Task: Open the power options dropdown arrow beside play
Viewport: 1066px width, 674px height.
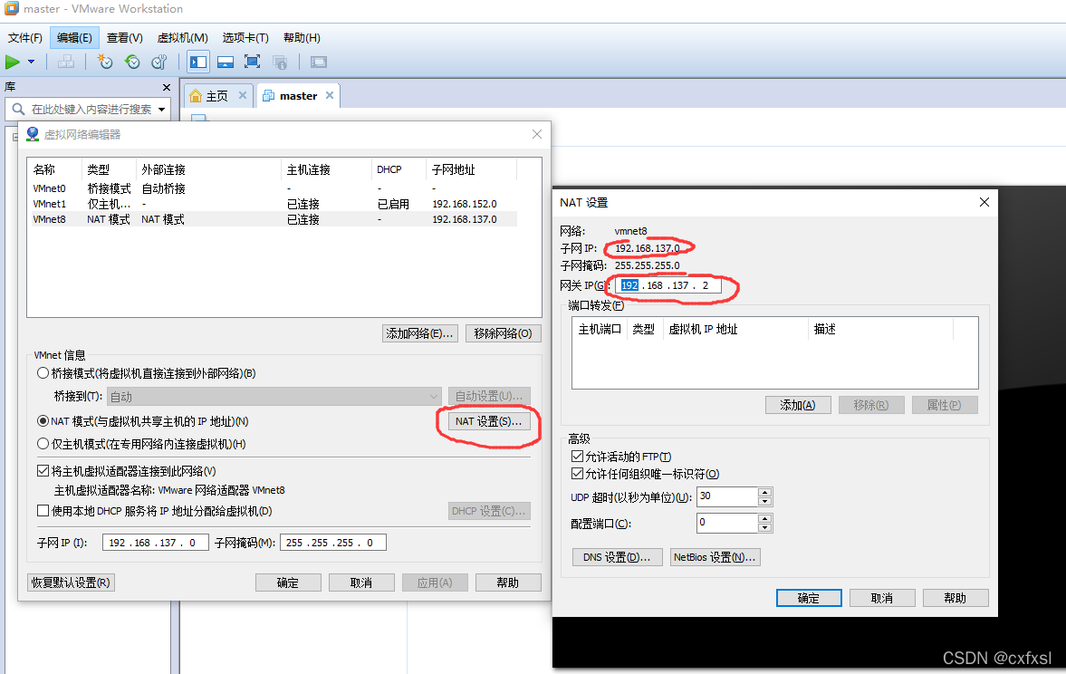Action: coord(32,62)
